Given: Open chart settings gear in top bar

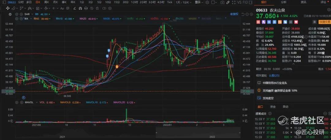Looking at the screenshot, I should tap(207, 2).
